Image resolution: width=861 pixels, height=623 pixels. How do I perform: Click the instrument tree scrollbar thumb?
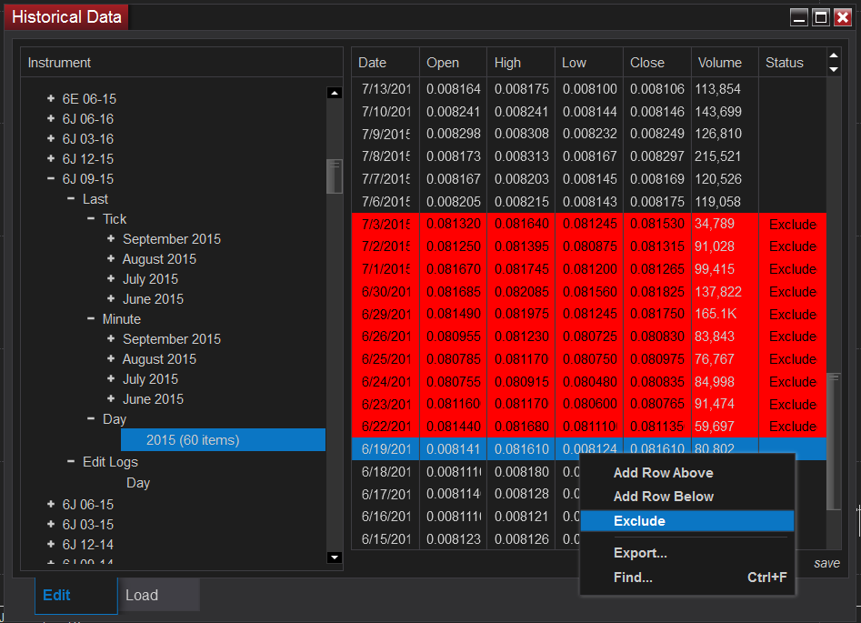click(335, 176)
